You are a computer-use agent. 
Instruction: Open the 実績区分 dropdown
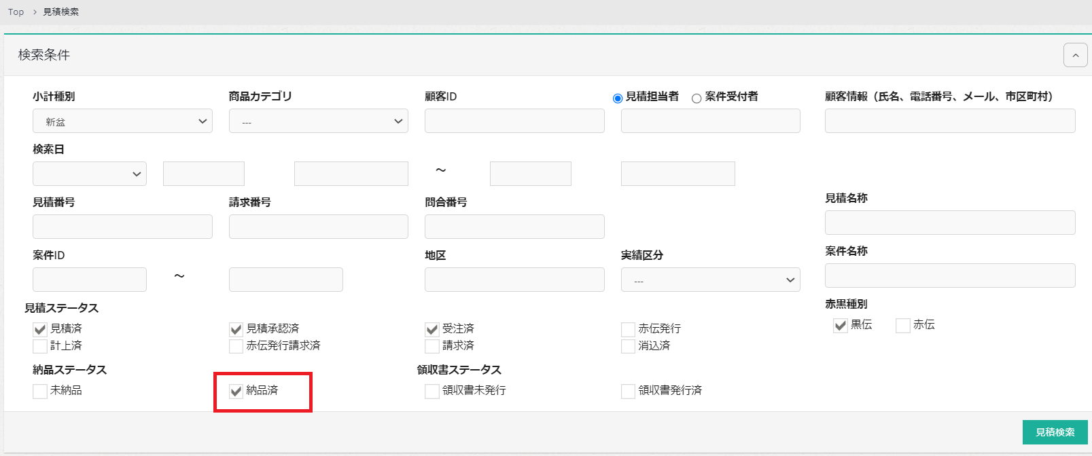pyautogui.click(x=710, y=280)
